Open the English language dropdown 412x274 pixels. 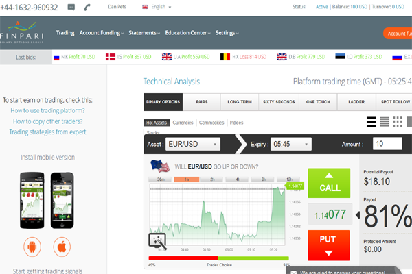pos(157,7)
